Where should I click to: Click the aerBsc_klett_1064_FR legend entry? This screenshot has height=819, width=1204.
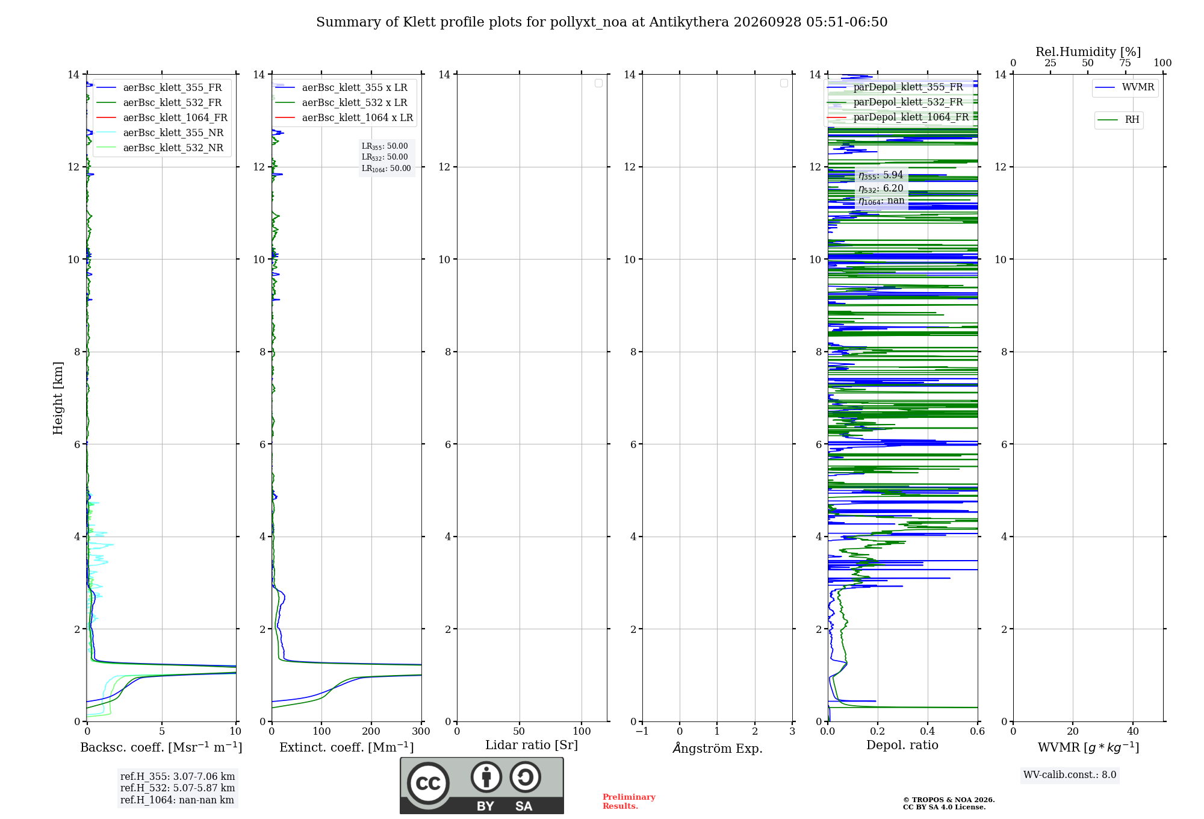pos(163,118)
